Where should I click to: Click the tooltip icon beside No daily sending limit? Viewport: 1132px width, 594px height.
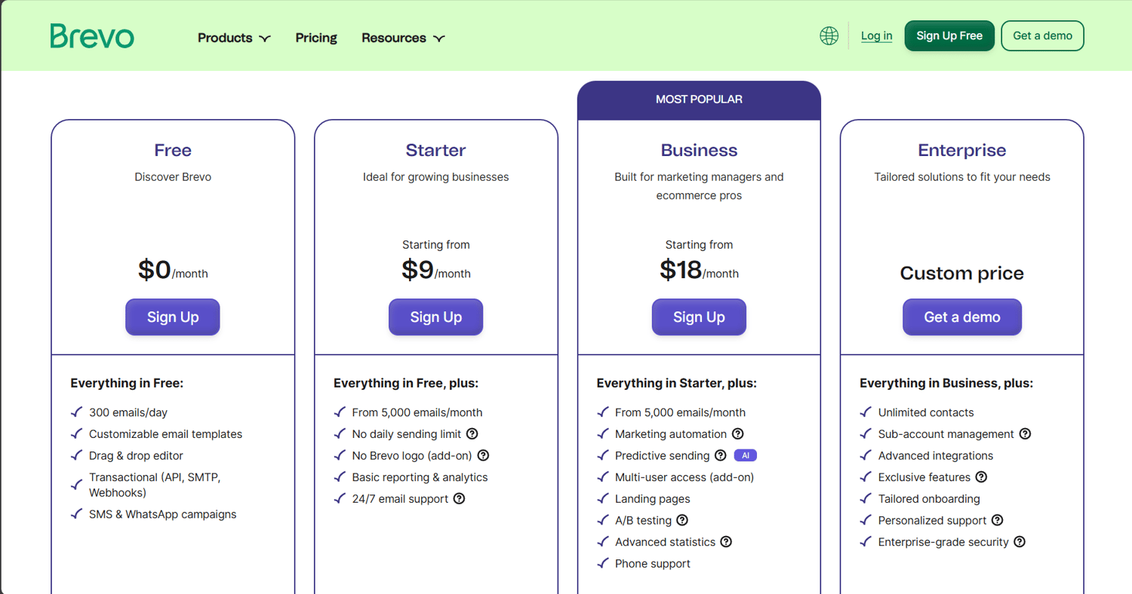472,434
